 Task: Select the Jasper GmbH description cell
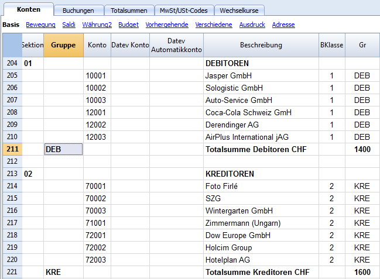(261, 76)
